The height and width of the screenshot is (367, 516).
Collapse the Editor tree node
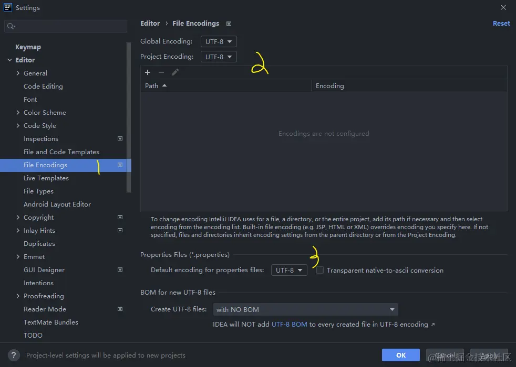9,60
